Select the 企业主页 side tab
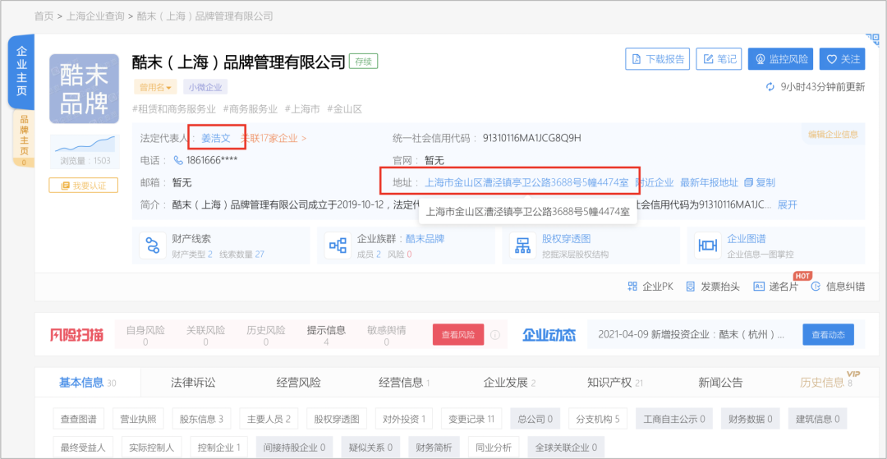Screen dimensions: 887x459 pos(21,71)
